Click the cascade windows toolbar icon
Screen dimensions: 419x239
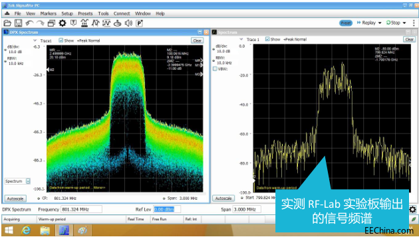51,23
